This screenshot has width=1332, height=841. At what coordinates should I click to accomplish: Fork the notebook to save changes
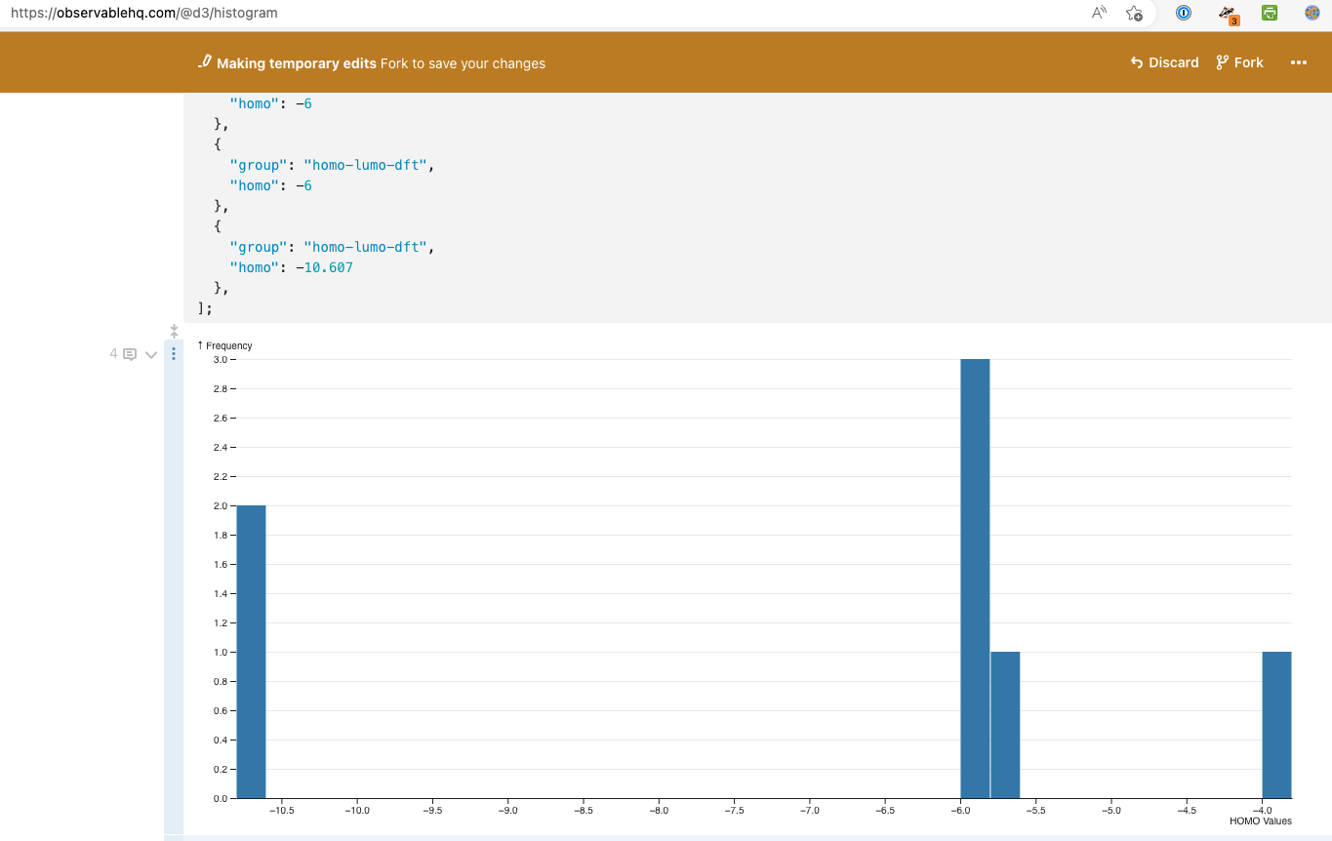click(x=1239, y=62)
